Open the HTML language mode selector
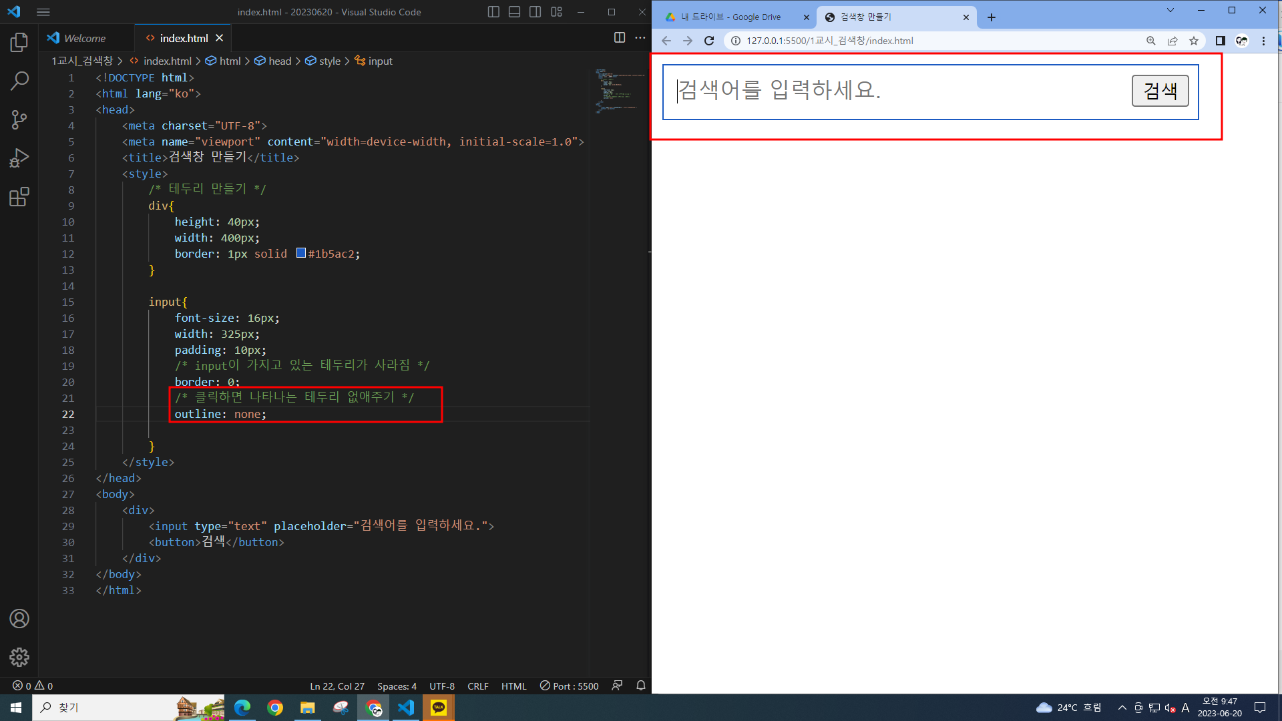Screen dimensions: 1282x721 tap(513, 686)
